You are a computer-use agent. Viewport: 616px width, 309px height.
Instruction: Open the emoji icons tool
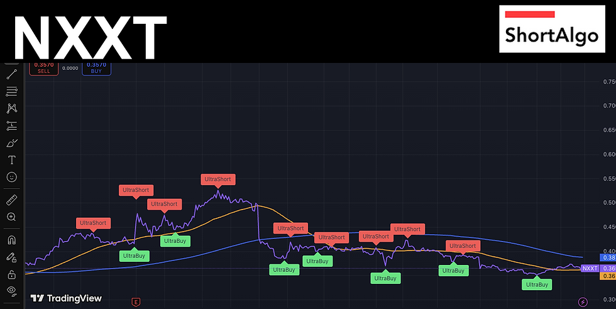pyautogui.click(x=11, y=177)
